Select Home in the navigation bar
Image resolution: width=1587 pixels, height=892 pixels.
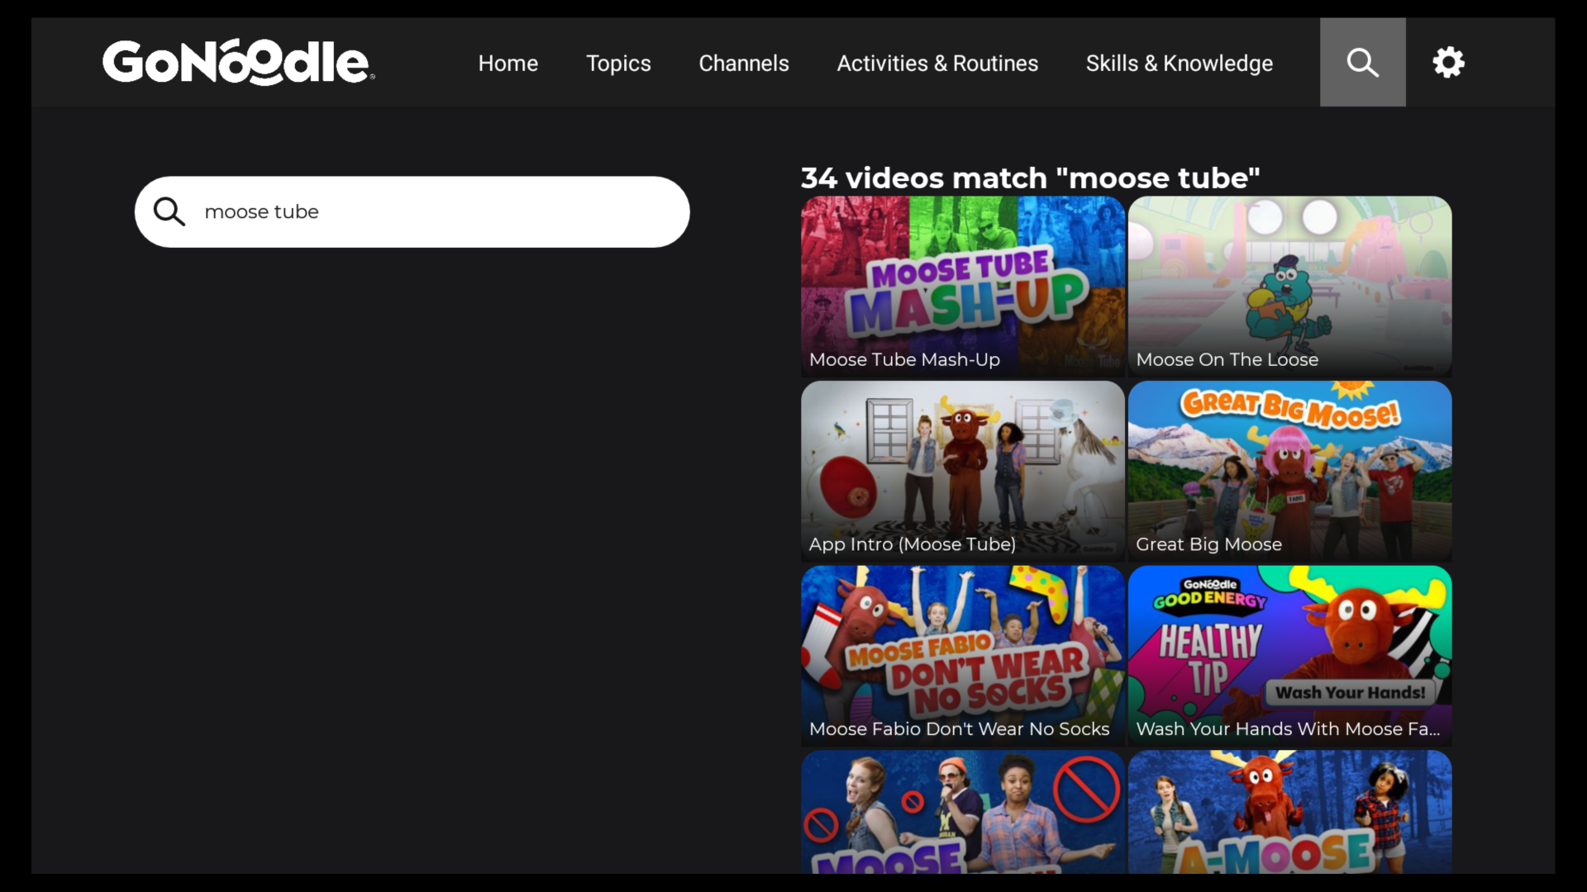pyautogui.click(x=508, y=63)
